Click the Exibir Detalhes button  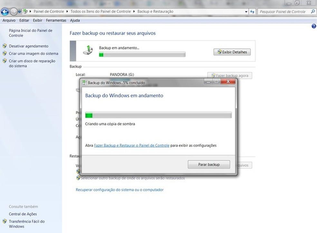(x=232, y=52)
